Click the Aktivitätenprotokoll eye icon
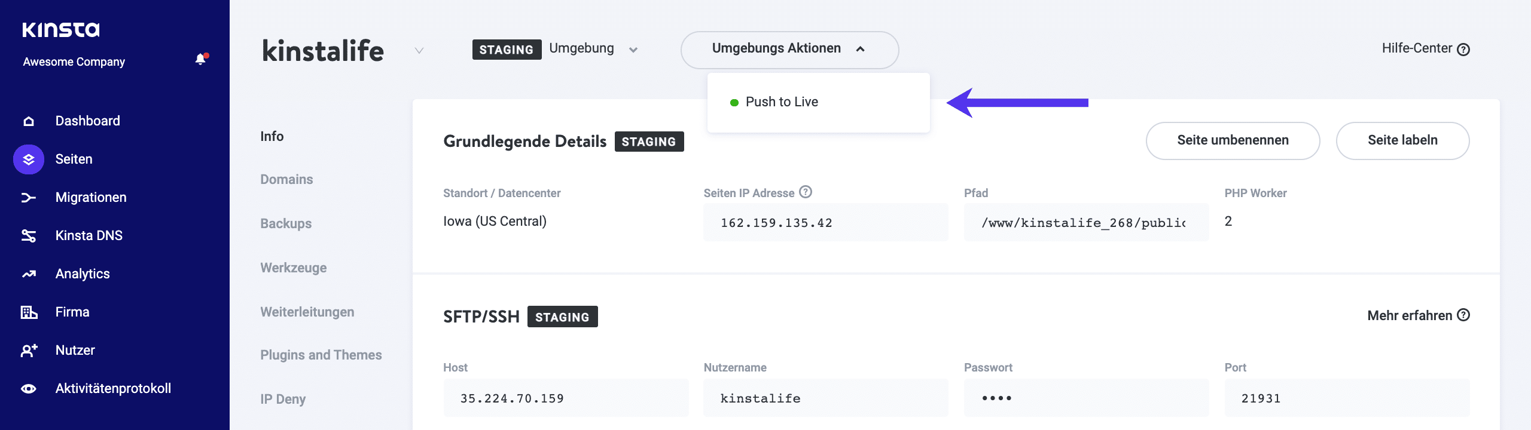Image resolution: width=1531 pixels, height=430 pixels. (x=29, y=389)
